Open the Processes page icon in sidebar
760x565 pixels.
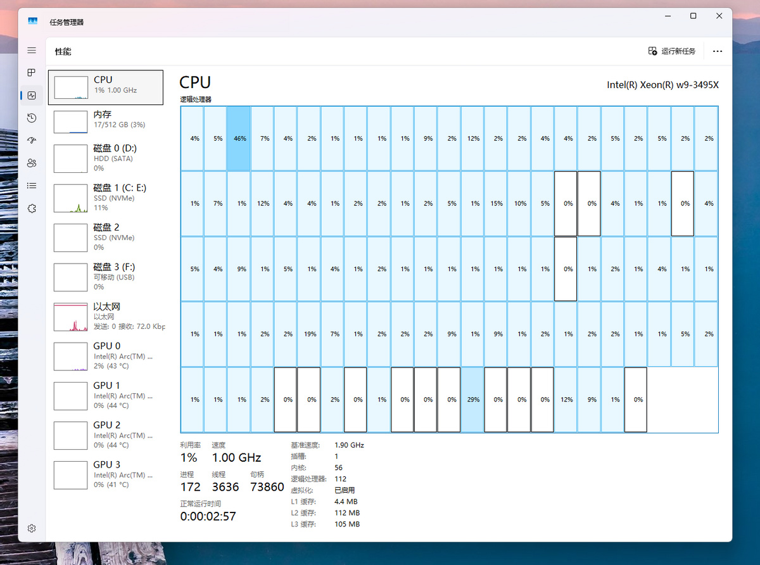pos(32,73)
